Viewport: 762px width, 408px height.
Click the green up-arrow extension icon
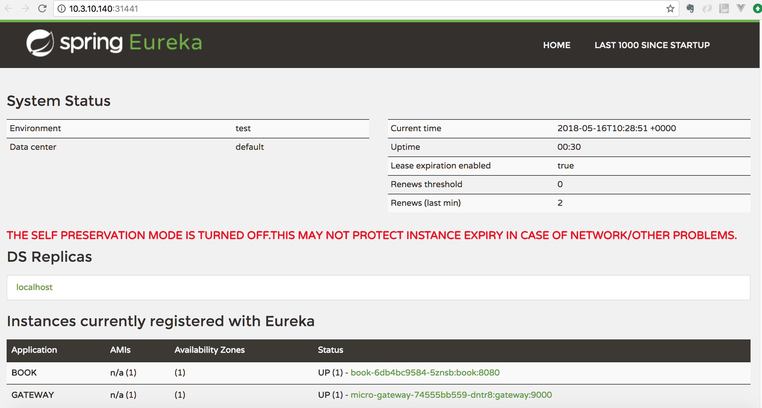757,8
